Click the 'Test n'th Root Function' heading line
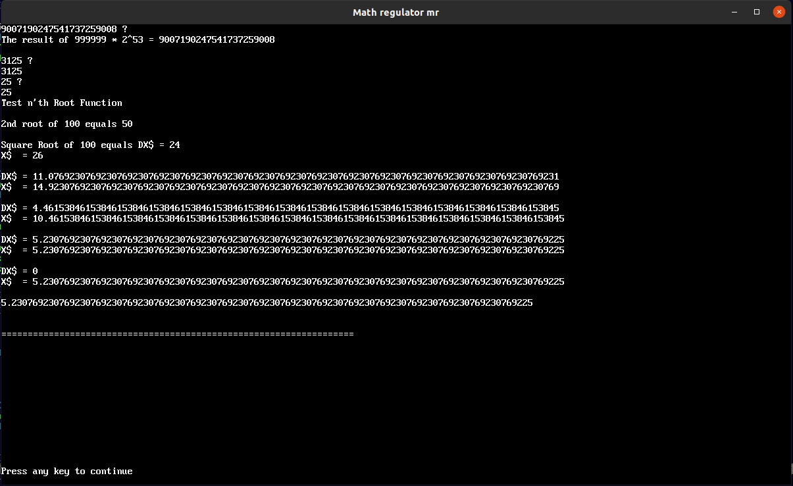This screenshot has width=793, height=486. [x=62, y=103]
